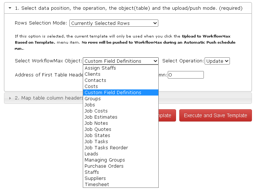Choose Leads from the object list
The width and height of the screenshot is (257, 190).
click(121, 154)
